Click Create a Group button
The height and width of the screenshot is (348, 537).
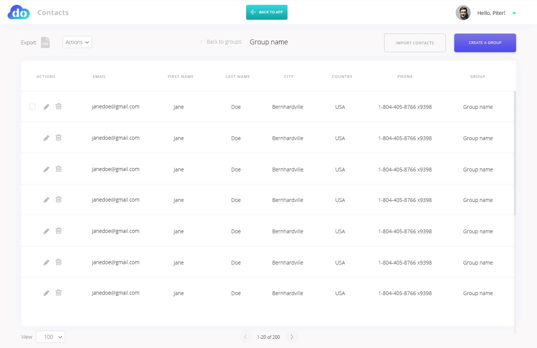pos(485,42)
